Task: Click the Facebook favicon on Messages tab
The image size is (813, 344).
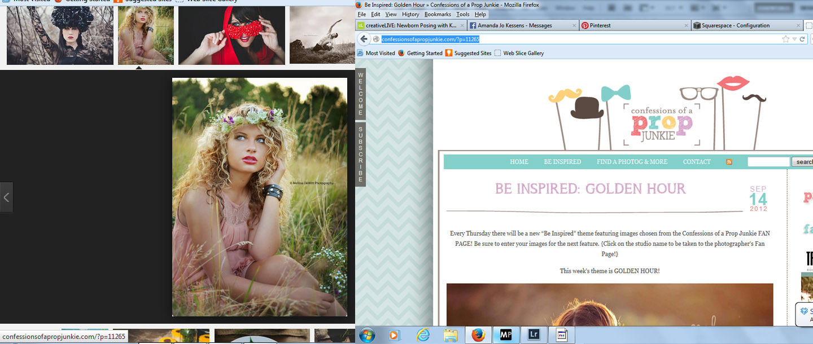Action: (473, 25)
